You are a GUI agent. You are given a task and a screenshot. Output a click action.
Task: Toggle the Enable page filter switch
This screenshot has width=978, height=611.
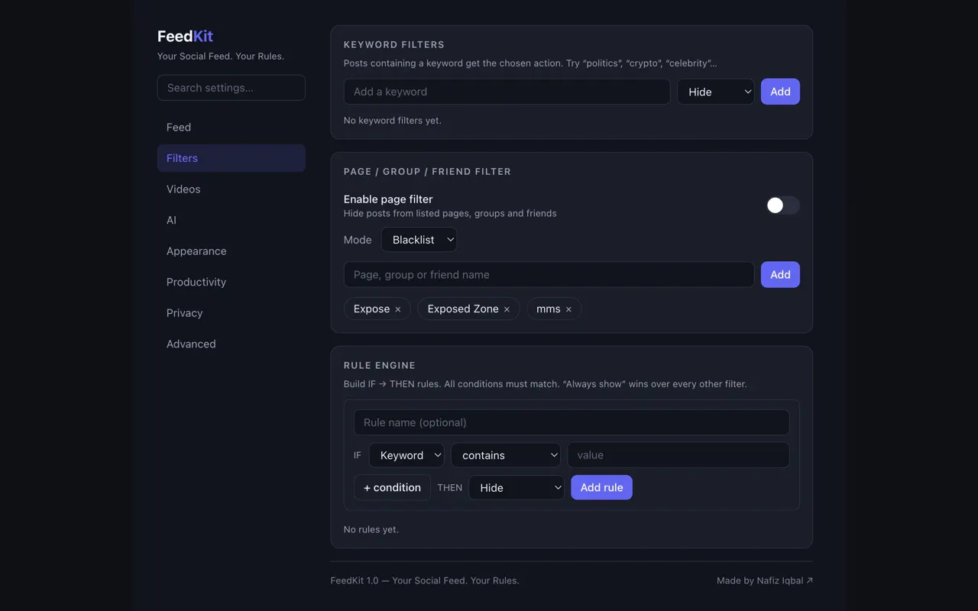pyautogui.click(x=783, y=205)
